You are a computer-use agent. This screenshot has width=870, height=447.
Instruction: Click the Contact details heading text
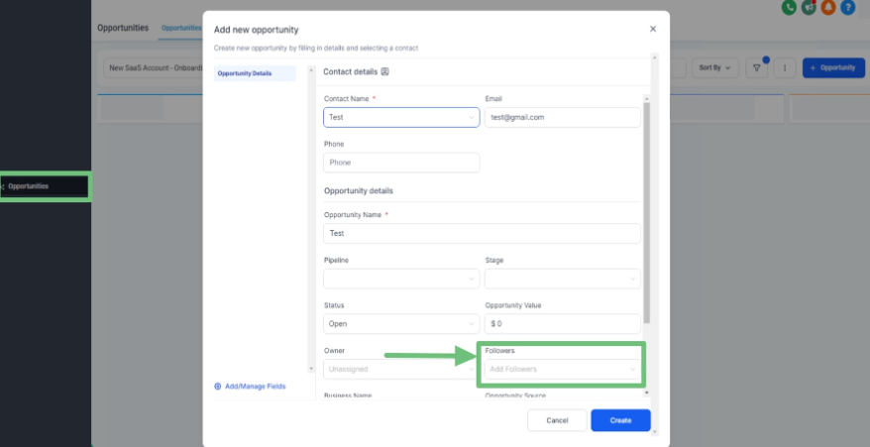(350, 71)
